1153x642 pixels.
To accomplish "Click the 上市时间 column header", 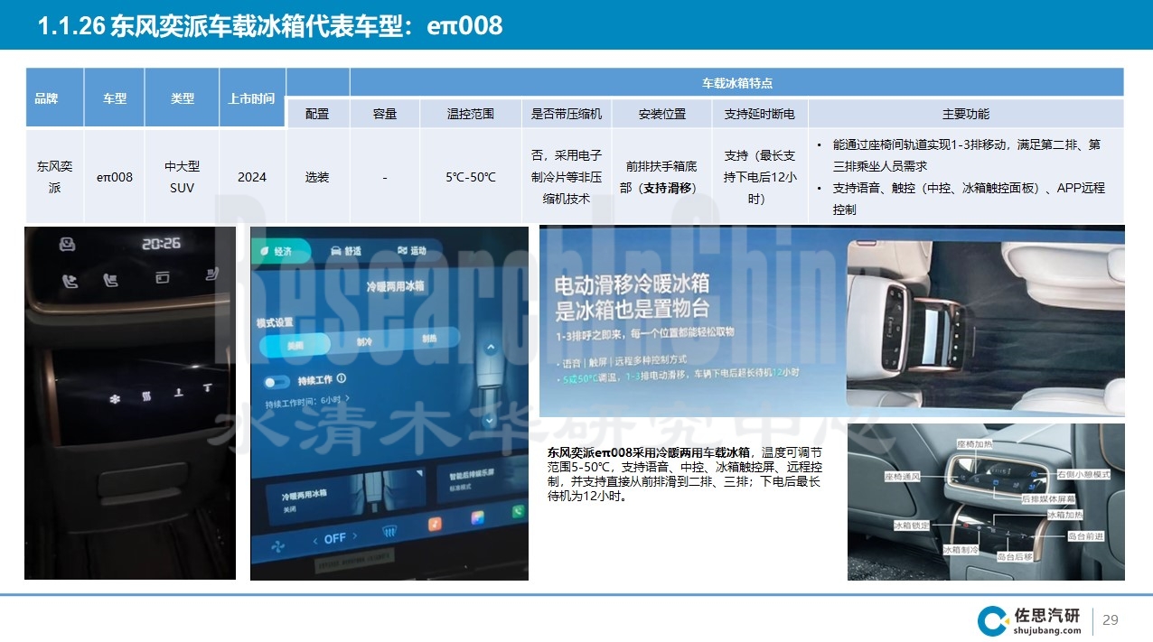I will coord(252,98).
